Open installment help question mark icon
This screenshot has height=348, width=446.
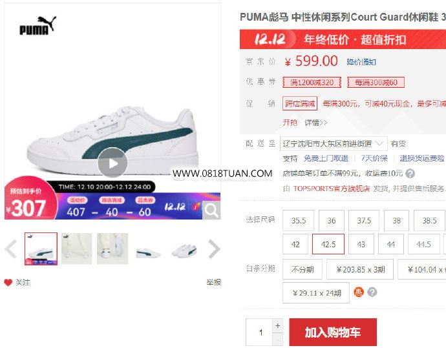[x=372, y=292]
